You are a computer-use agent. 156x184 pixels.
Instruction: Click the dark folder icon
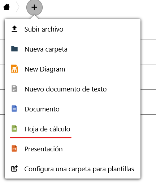coord(14,49)
